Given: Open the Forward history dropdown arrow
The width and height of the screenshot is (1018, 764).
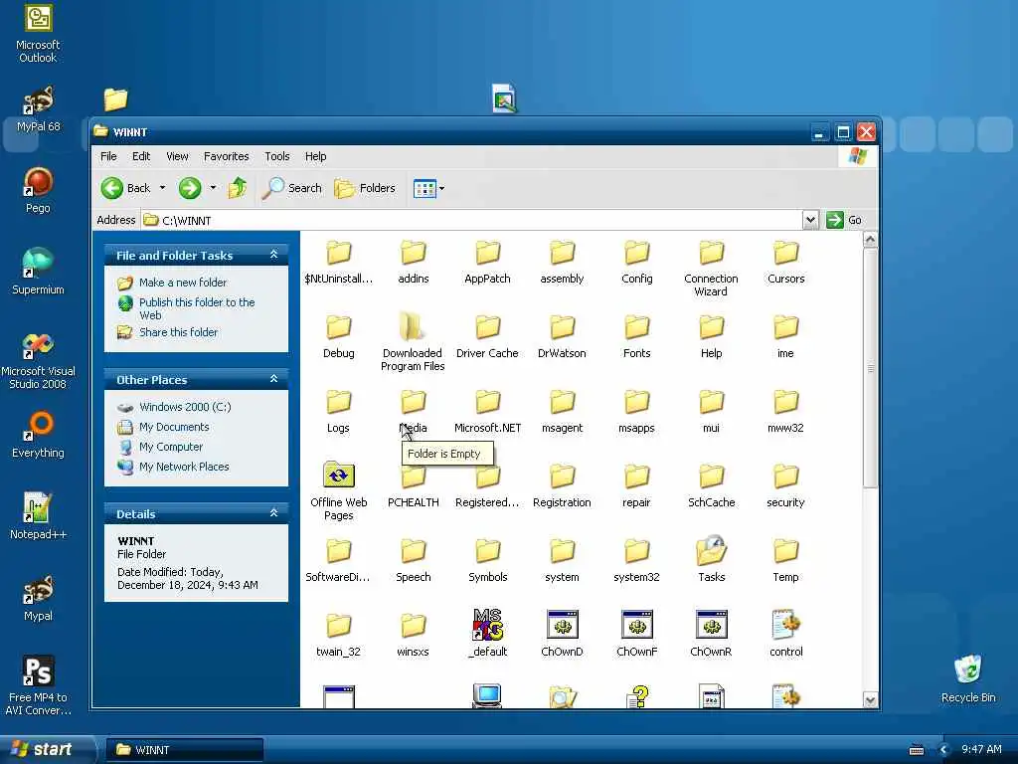Looking at the screenshot, I should [213, 188].
